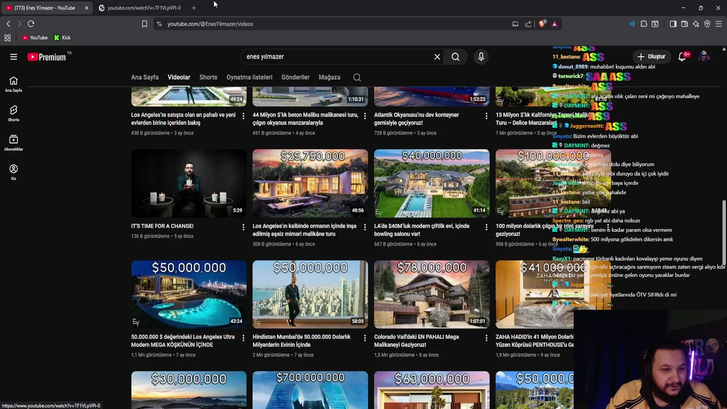This screenshot has height=409, width=727.
Task: Open the account avatar menu
Action: [704, 57]
